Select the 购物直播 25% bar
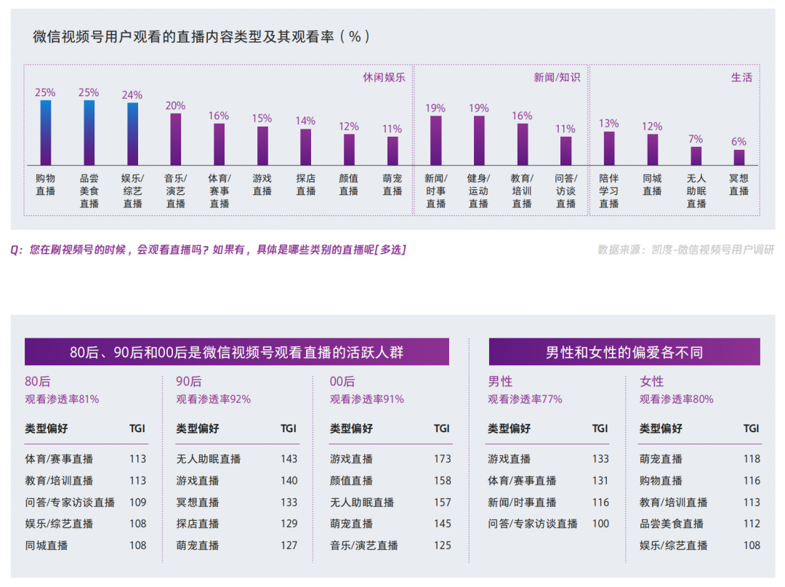 (46, 131)
